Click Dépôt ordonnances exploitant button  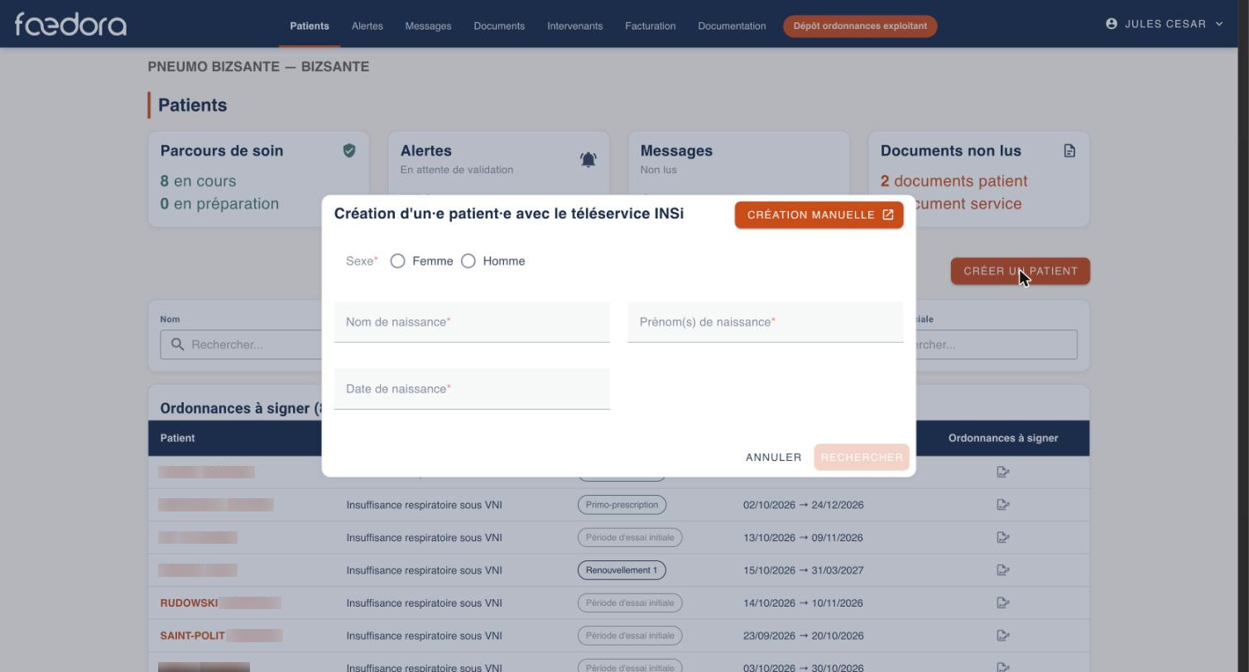pyautogui.click(x=860, y=26)
